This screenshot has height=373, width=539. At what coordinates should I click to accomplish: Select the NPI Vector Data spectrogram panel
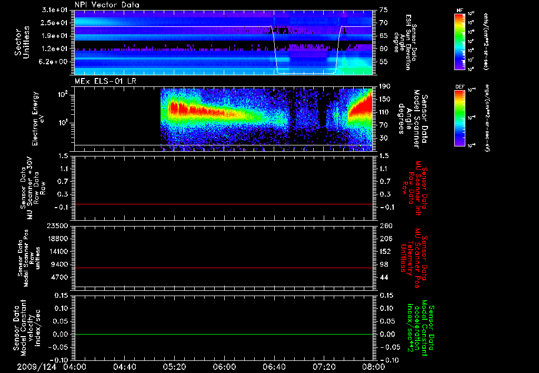(223, 42)
